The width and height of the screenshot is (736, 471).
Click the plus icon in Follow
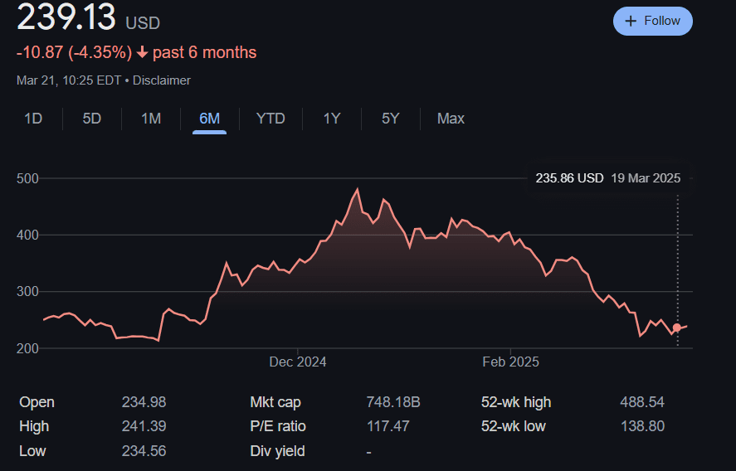pyautogui.click(x=631, y=21)
